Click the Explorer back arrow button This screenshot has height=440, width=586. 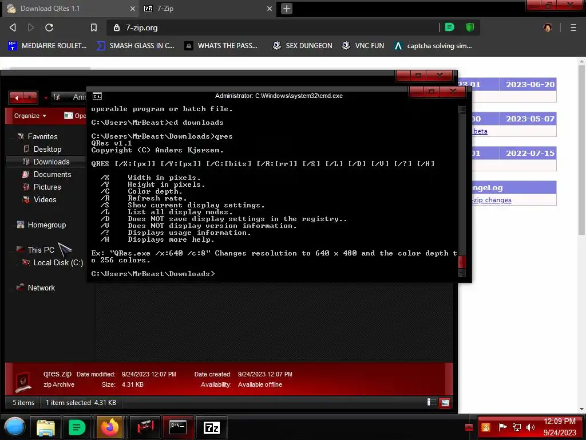17,97
